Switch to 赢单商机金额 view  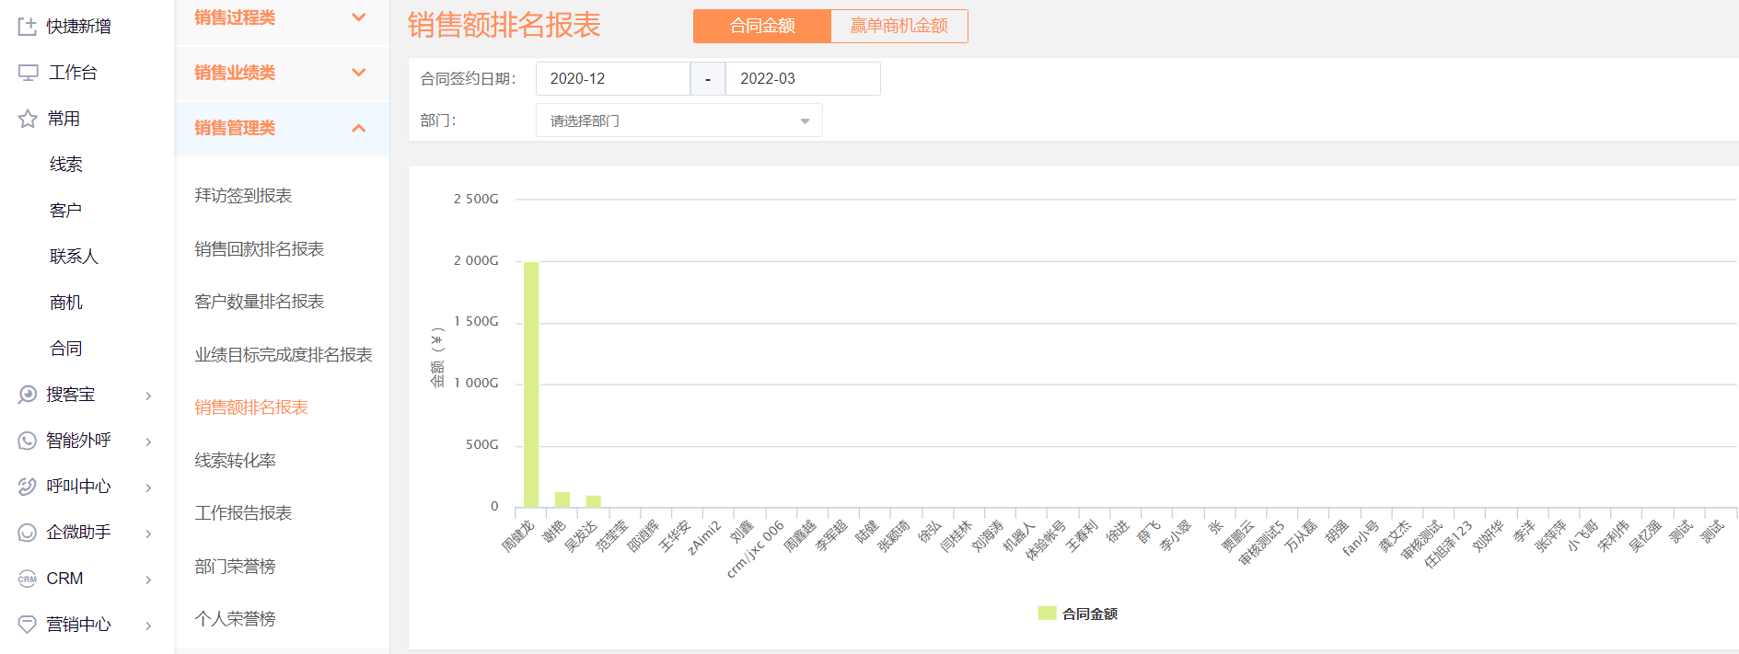898,26
